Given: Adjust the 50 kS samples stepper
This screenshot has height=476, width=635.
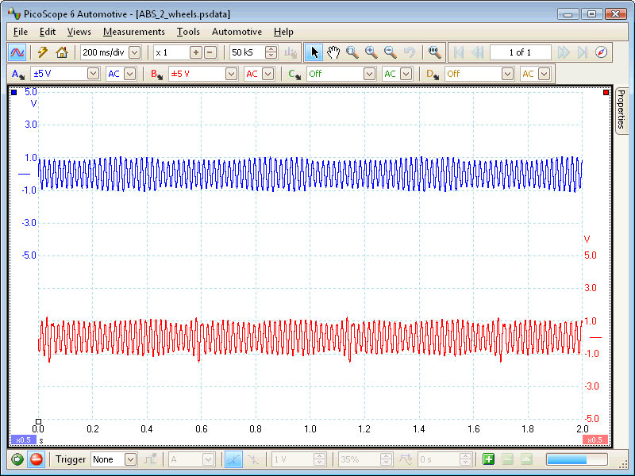Looking at the screenshot, I should click(x=271, y=52).
